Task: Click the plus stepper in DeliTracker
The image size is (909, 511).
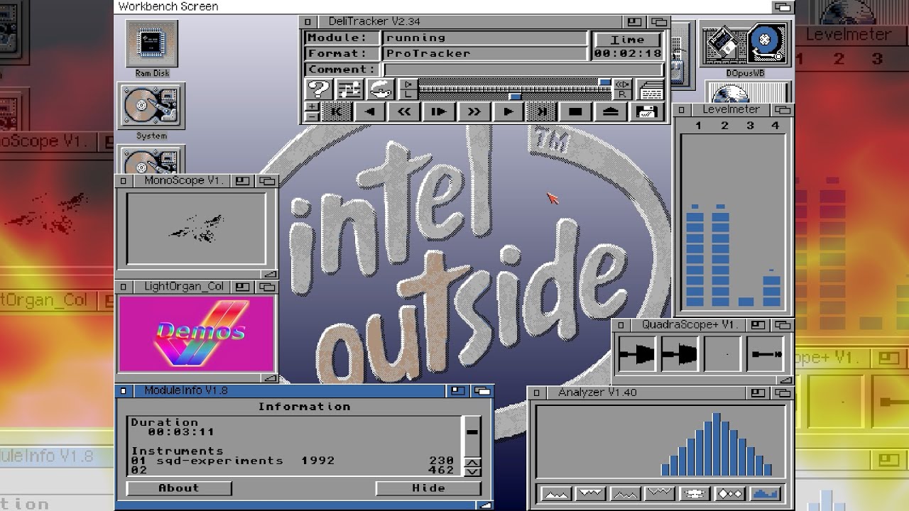Action: [312, 106]
